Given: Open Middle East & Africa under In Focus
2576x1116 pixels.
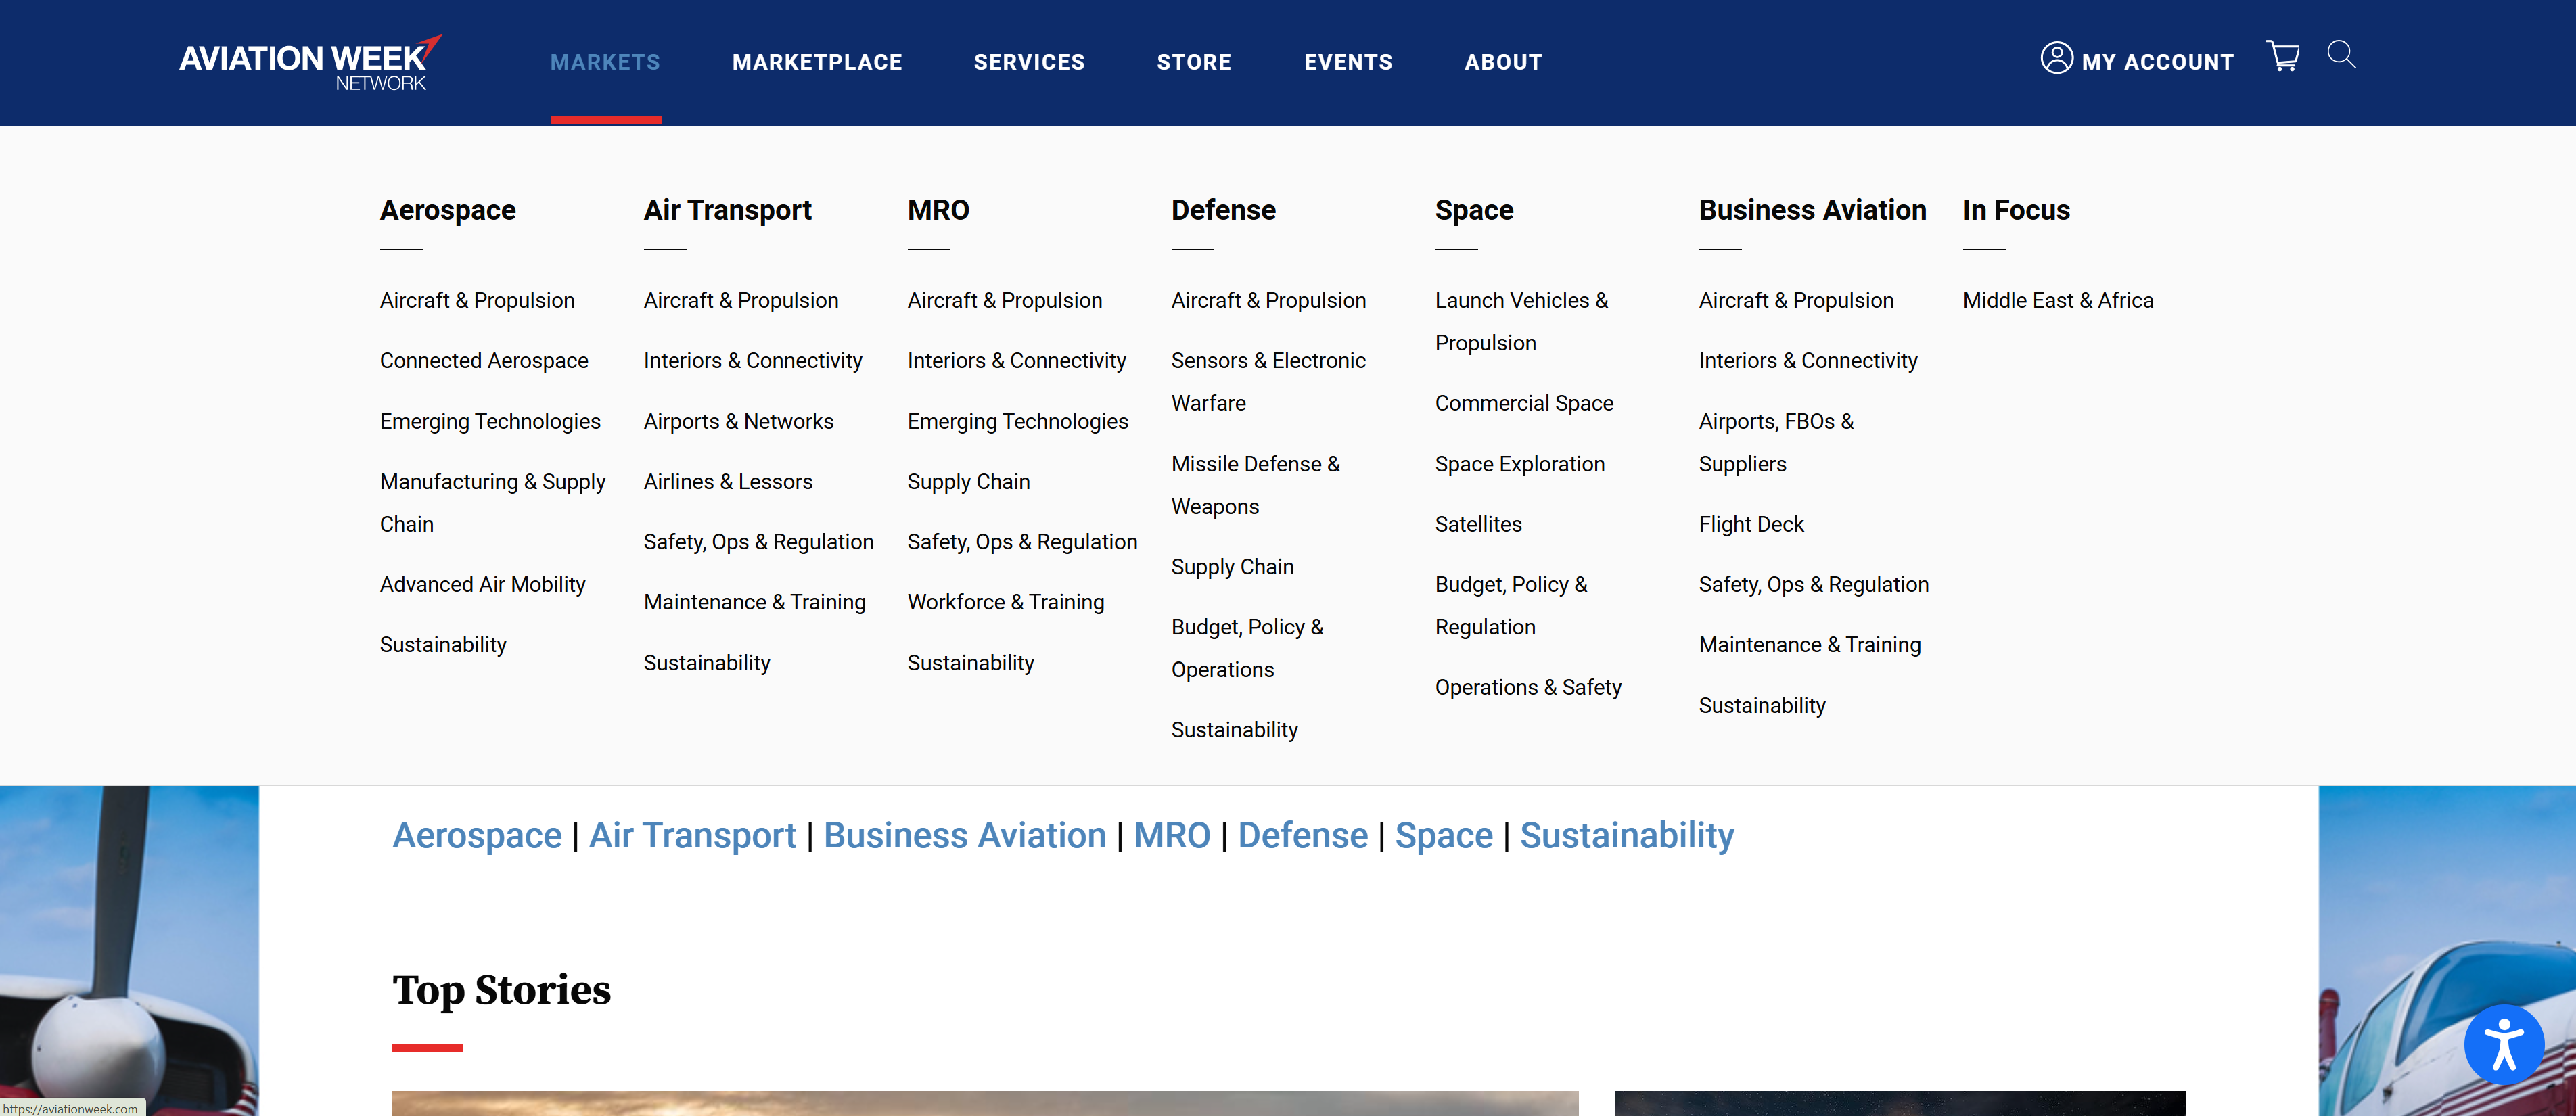Looking at the screenshot, I should click(x=2058, y=300).
